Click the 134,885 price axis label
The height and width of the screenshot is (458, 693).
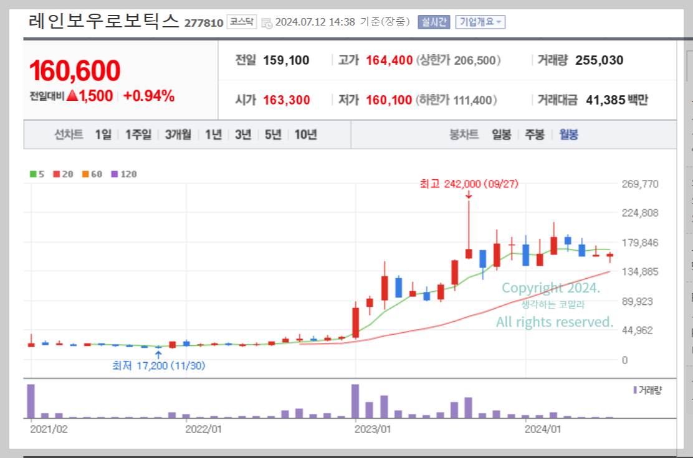click(x=640, y=272)
